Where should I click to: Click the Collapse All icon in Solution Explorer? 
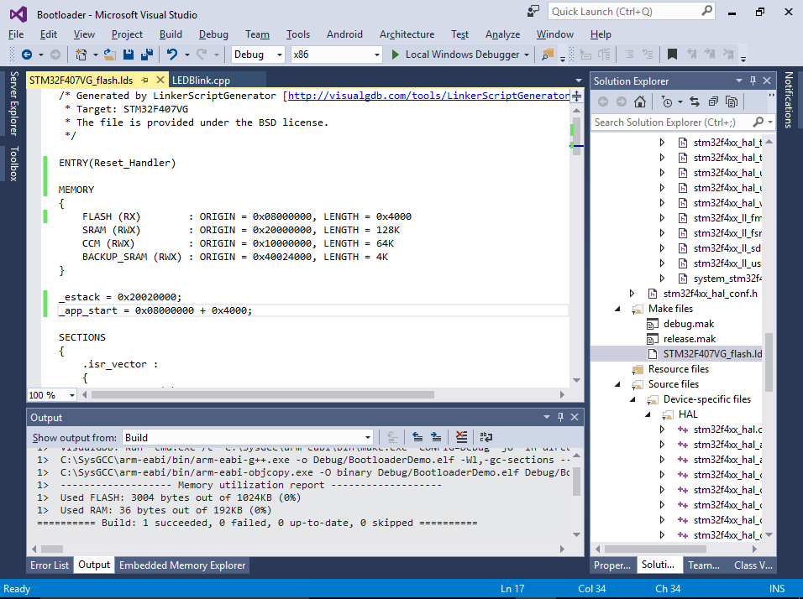tap(713, 102)
